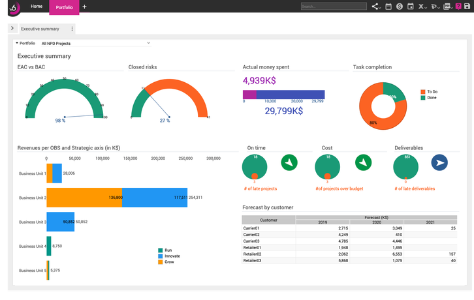
Task: Click the Innovate legend color swatch
Action: pyautogui.click(x=161, y=256)
